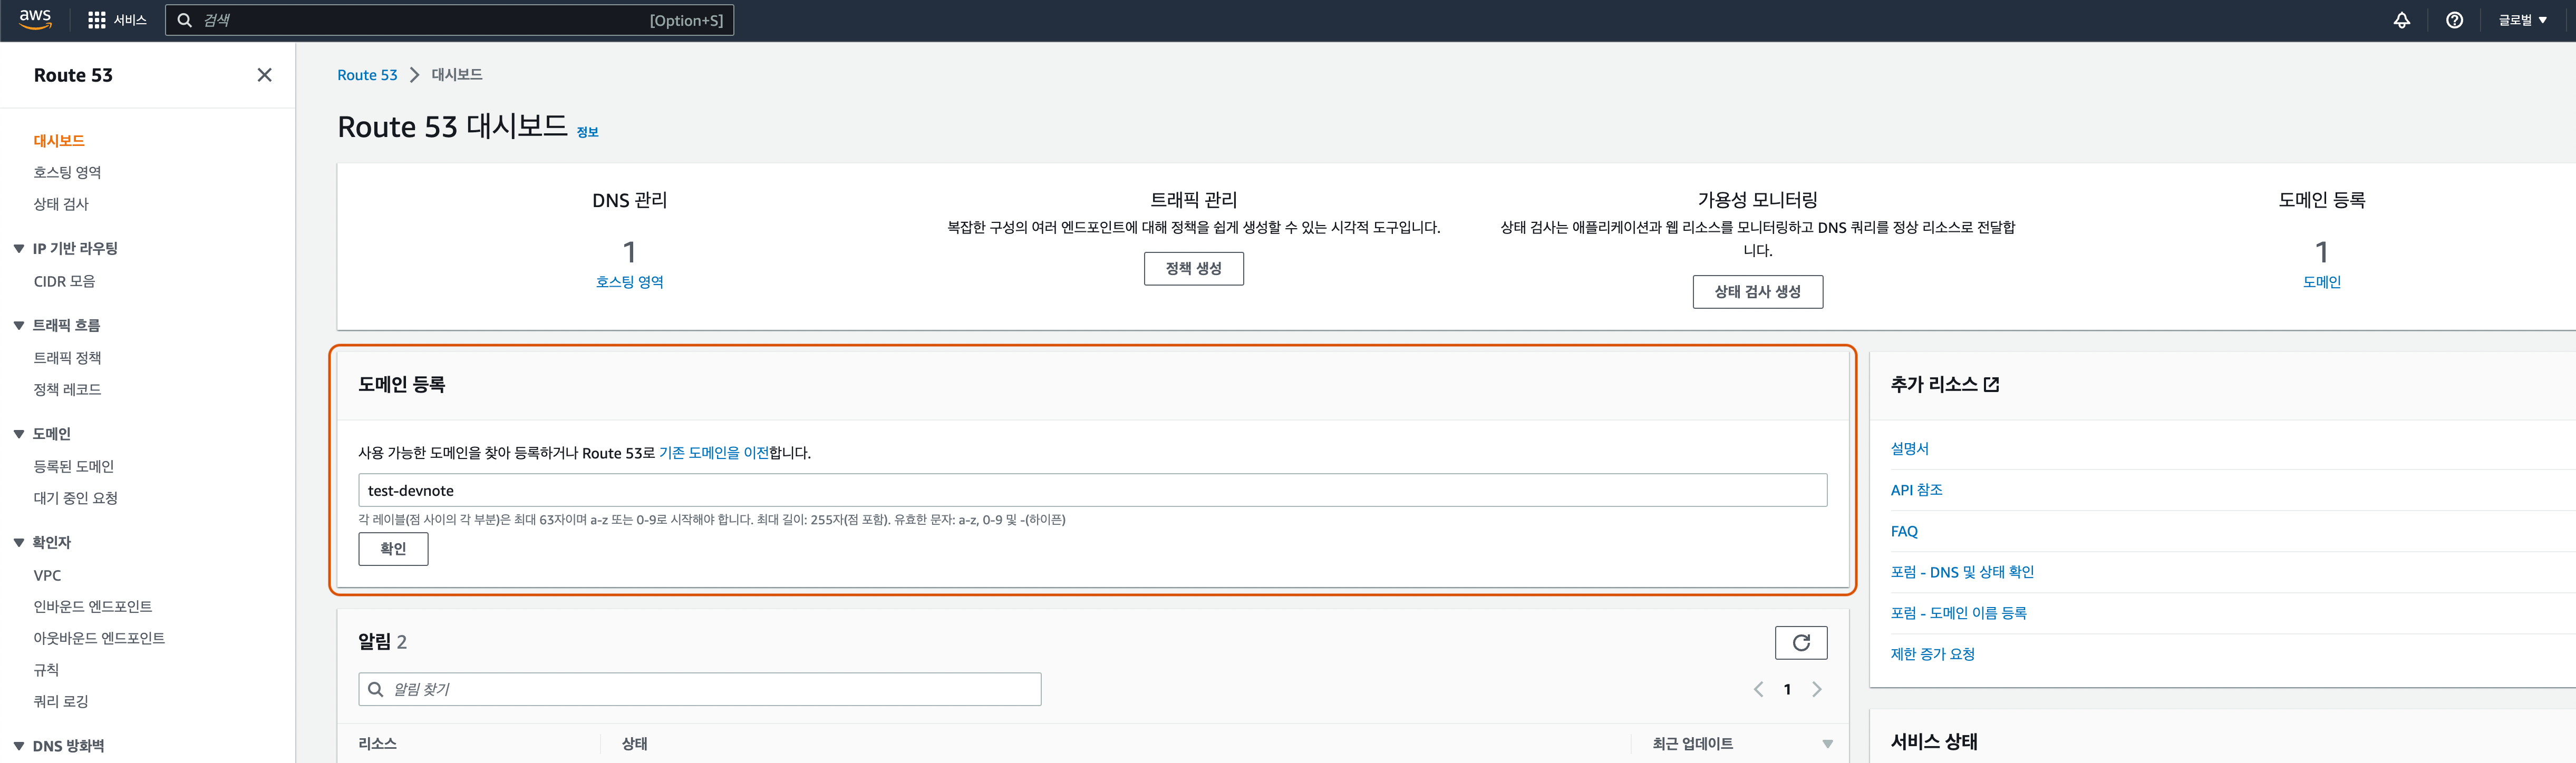Open 호스팅 영역 in sidebar
Screen dimensions: 2576x763
coord(67,172)
